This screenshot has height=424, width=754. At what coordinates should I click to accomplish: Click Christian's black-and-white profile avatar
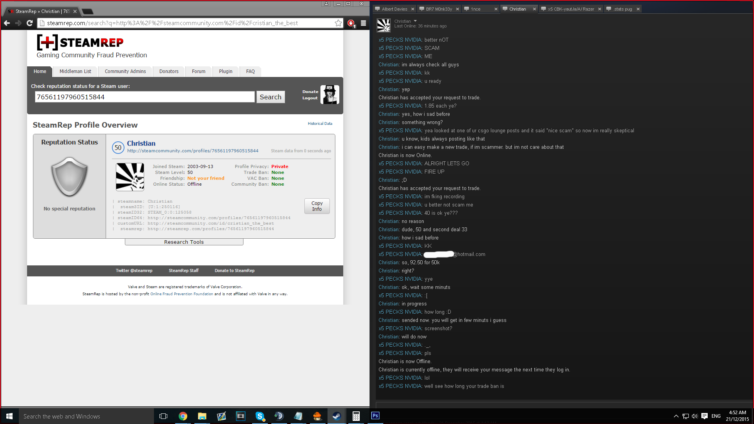[130, 177]
